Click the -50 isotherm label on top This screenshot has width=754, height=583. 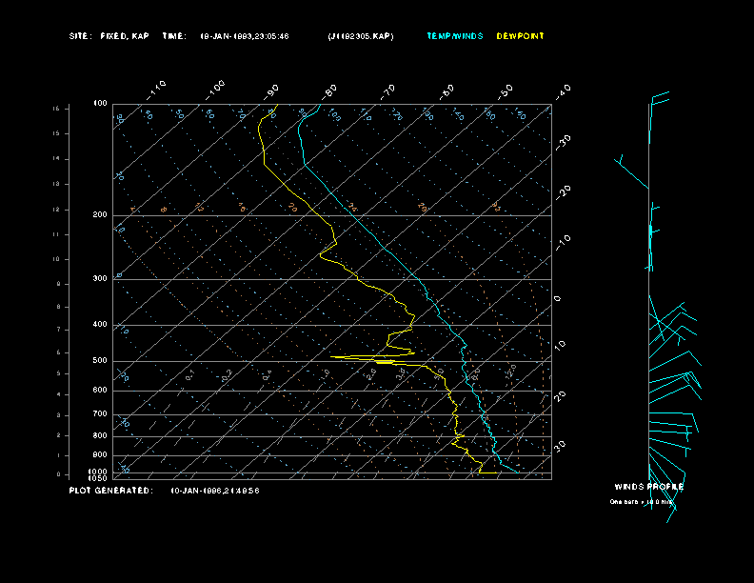[x=506, y=91]
